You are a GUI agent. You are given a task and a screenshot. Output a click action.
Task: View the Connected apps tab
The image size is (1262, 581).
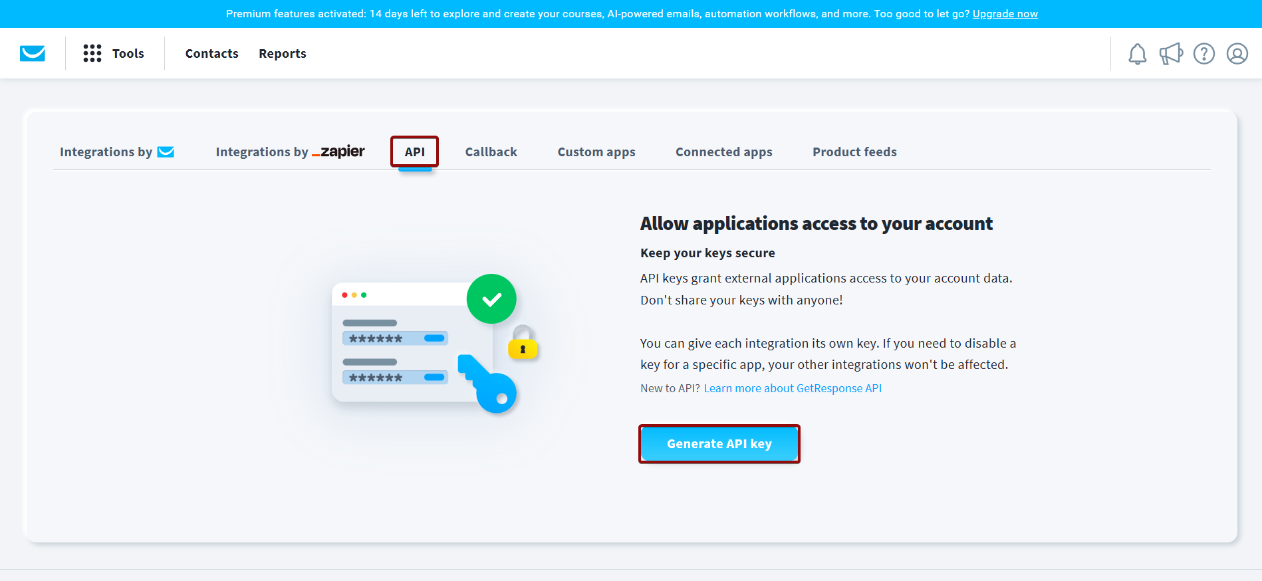coord(723,152)
